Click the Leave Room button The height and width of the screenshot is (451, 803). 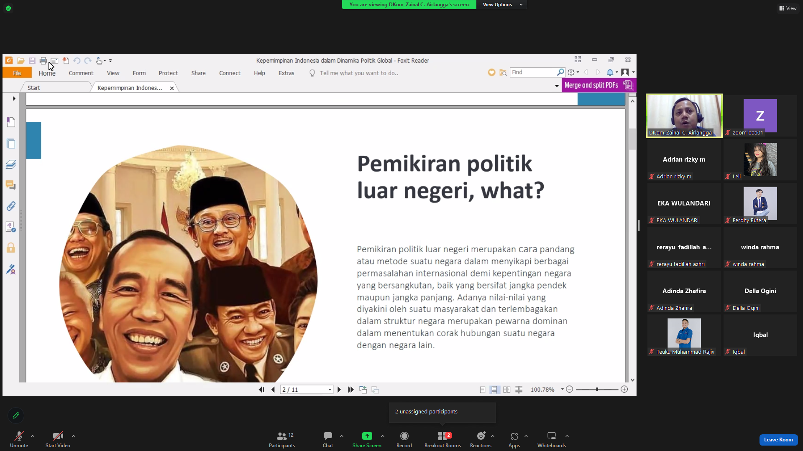click(x=778, y=439)
